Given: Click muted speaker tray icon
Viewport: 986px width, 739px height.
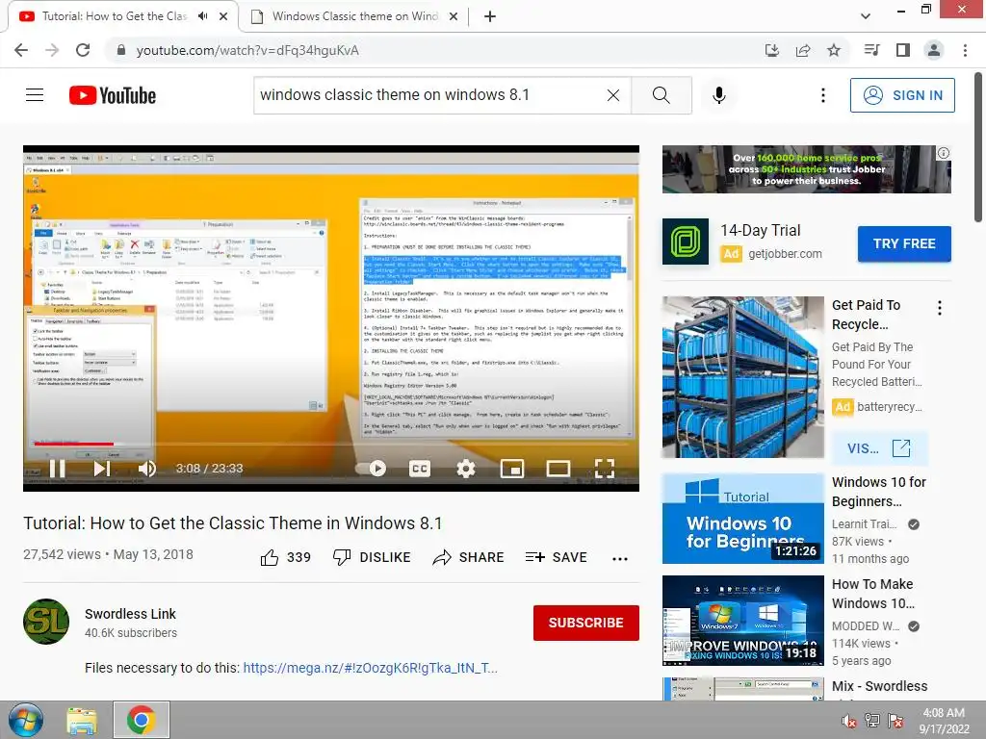Looking at the screenshot, I should (848, 721).
